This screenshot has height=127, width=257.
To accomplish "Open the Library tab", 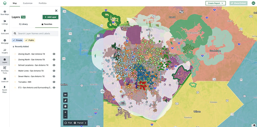I will point(23,24).
